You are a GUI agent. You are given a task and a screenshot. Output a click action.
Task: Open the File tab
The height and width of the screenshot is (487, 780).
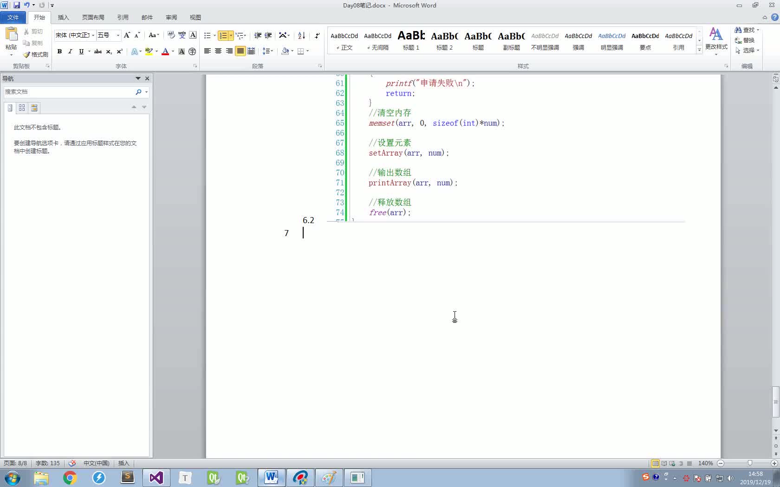(x=13, y=17)
